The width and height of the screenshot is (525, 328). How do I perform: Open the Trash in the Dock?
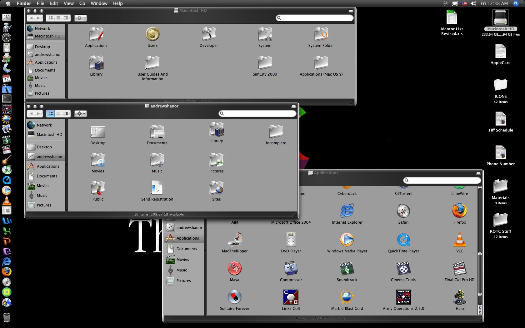coord(7,317)
